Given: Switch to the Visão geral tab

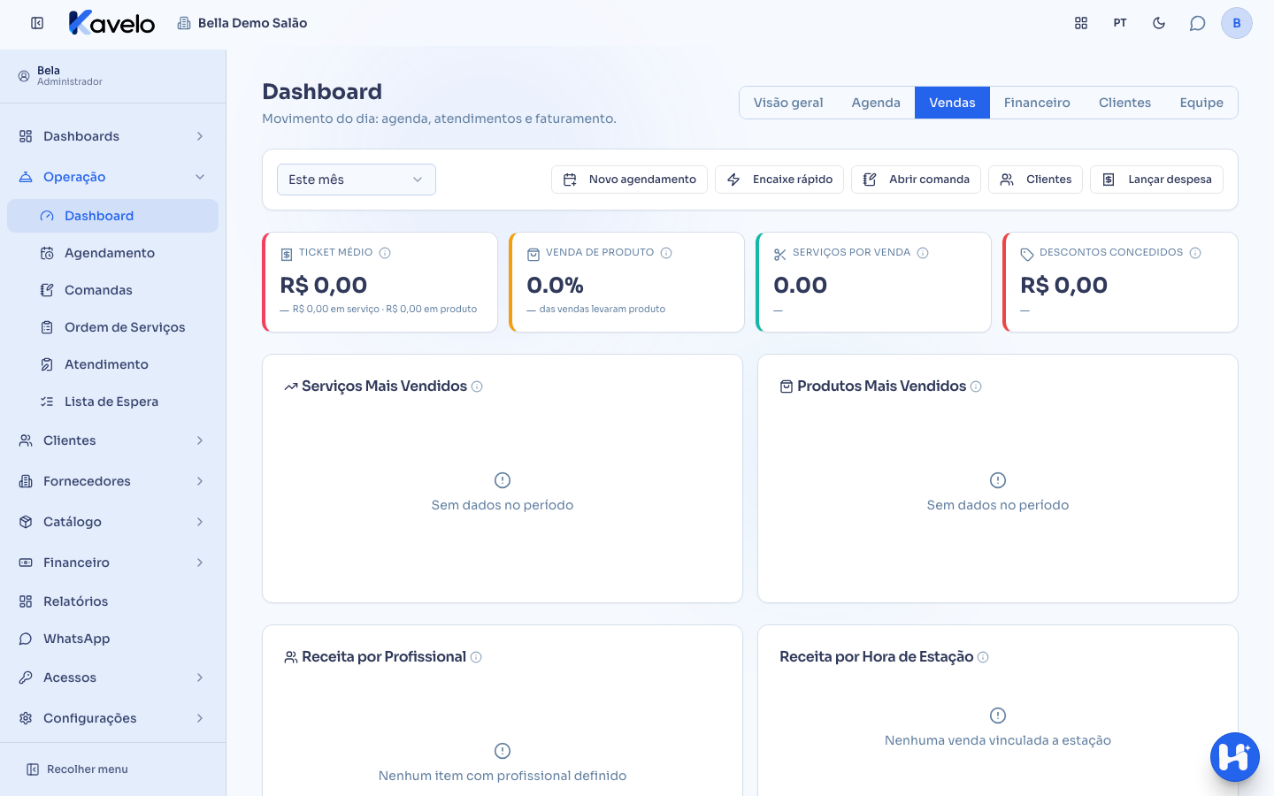Looking at the screenshot, I should click(x=788, y=103).
